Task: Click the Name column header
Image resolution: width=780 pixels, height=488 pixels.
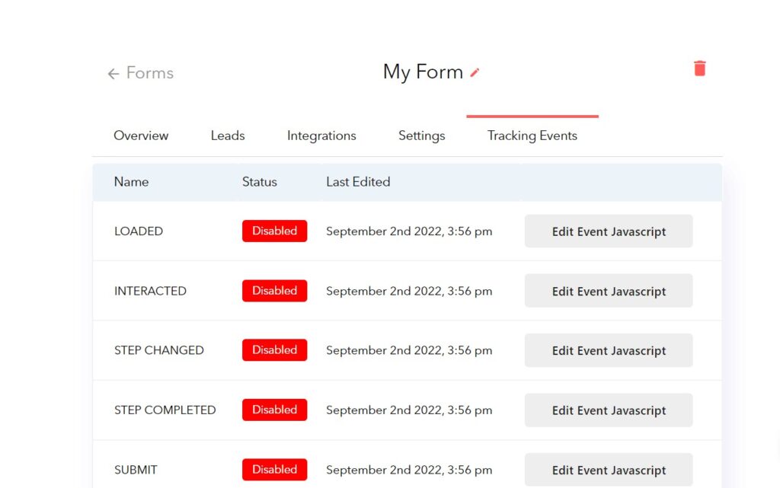Action: (x=131, y=182)
